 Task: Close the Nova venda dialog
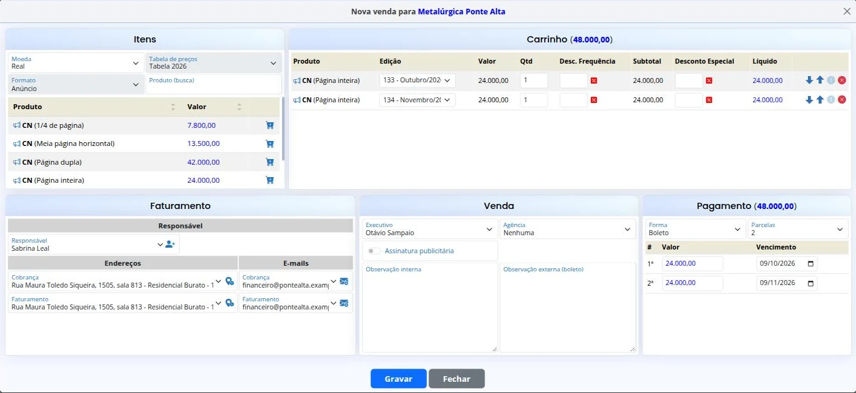[846, 11]
